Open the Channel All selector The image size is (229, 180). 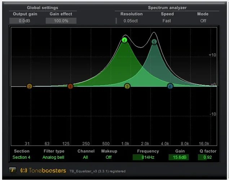click(x=85, y=157)
